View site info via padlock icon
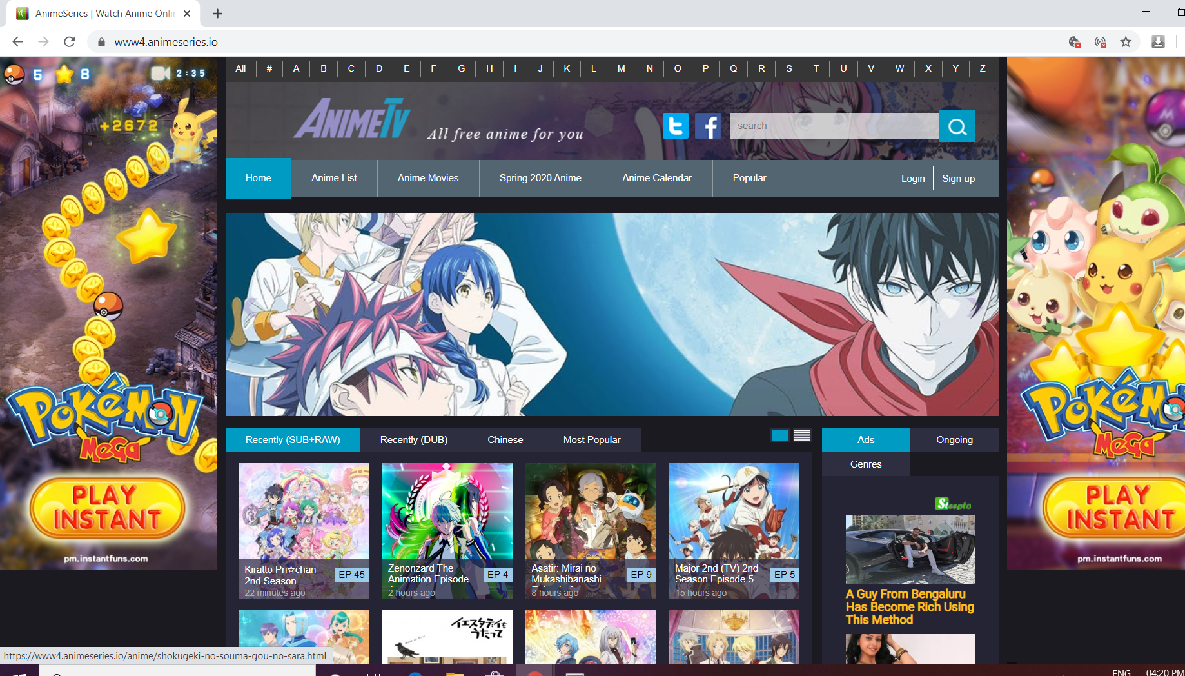The image size is (1185, 676). (x=101, y=42)
